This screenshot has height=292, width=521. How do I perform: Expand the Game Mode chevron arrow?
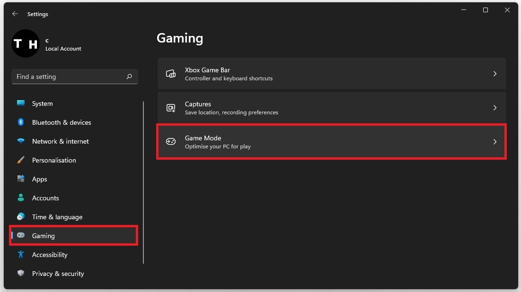(495, 142)
